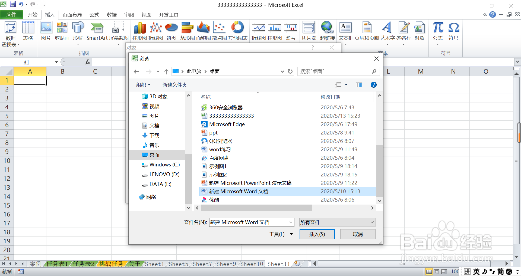Open the 开发工具 ribbon tab
The height and width of the screenshot is (276, 521).
[169, 15]
